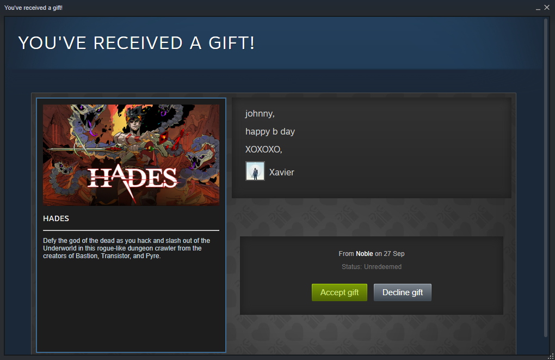Select the HADES title below the artwork

click(x=56, y=218)
